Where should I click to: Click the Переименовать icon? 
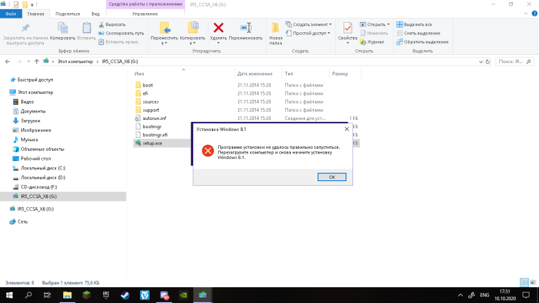245,28
